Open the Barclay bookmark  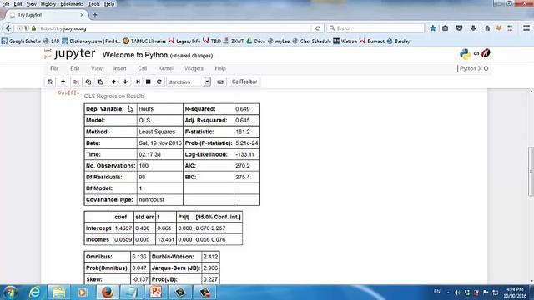tap(399, 41)
